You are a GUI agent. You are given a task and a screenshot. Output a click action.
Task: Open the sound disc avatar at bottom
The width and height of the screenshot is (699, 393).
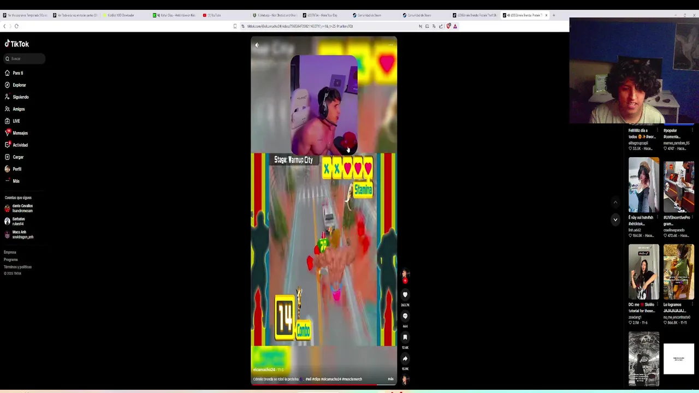coord(405,380)
